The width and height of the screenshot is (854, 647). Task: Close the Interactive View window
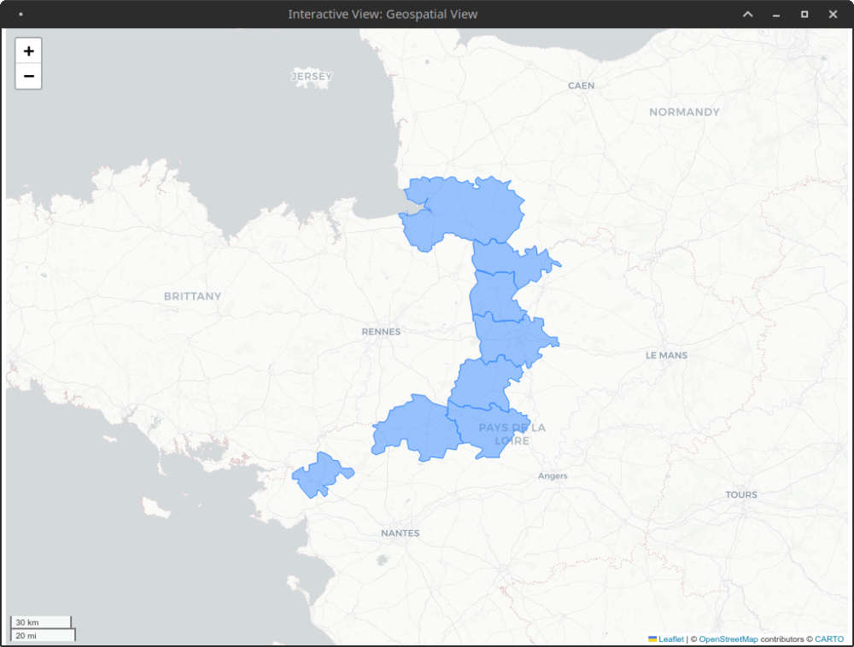(833, 15)
